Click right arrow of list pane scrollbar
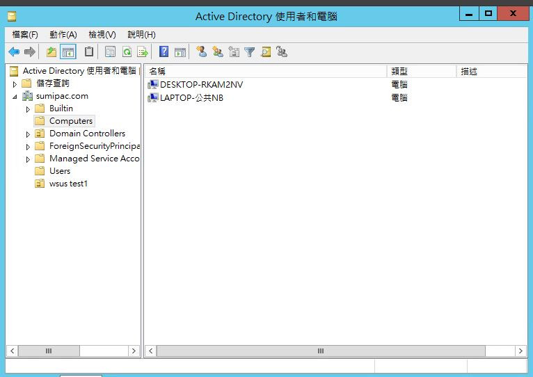 pos(520,351)
